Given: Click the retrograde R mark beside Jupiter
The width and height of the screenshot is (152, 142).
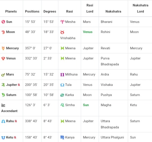Looking at the screenshot, I should tap(19, 85).
